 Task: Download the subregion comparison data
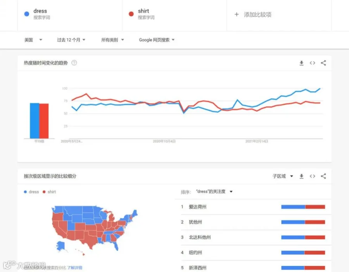tap(301, 176)
